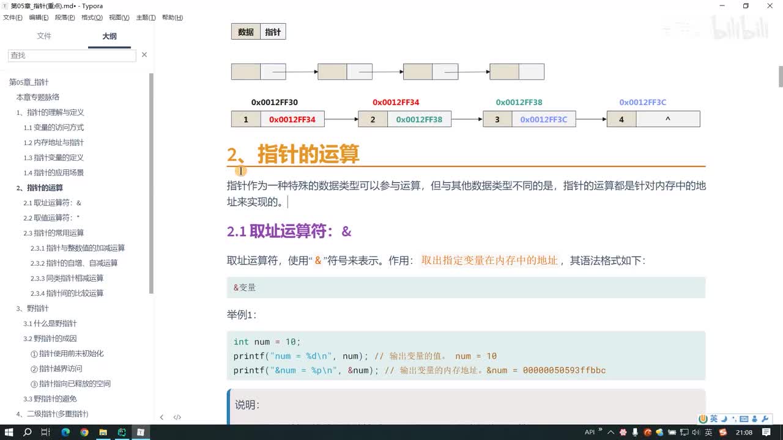Select the 大纲 sidebar tab
Image resolution: width=783 pixels, height=440 pixels.
click(109, 36)
